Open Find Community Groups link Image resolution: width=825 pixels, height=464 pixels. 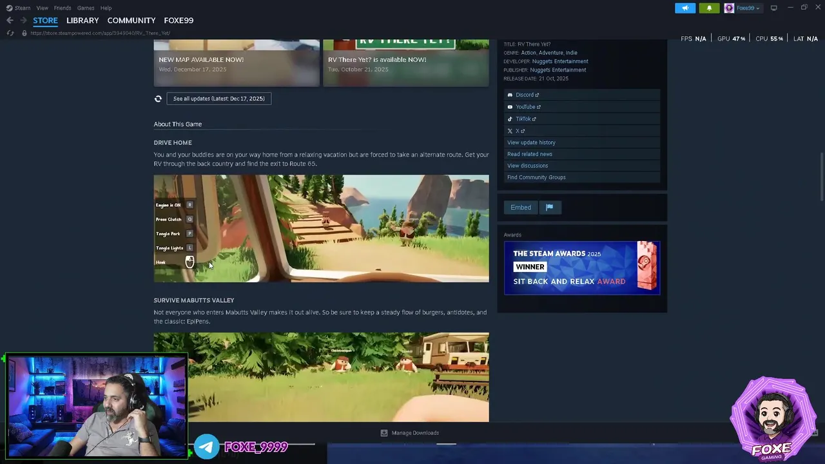click(x=536, y=177)
